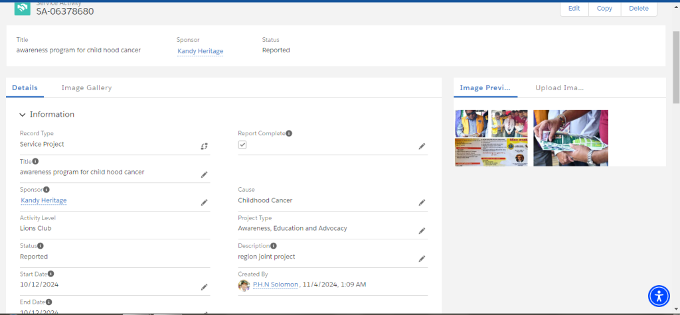Select Start Date value 10/12/2024

(x=39, y=284)
